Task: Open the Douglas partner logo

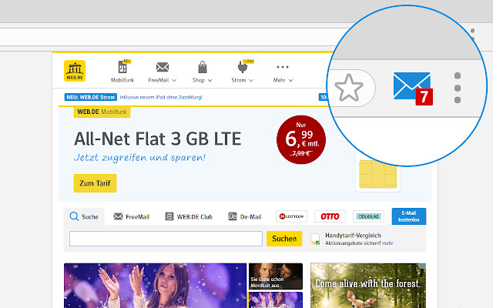Action: (368, 216)
